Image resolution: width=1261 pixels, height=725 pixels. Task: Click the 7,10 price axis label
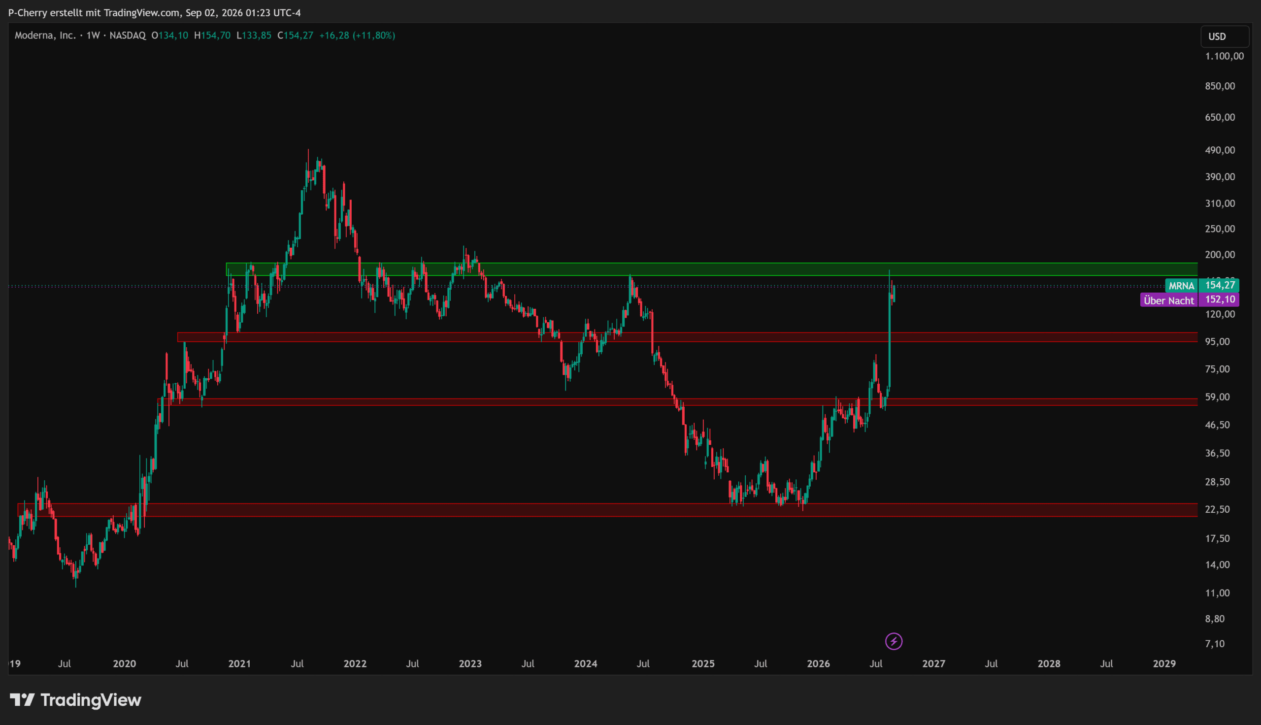(1215, 644)
